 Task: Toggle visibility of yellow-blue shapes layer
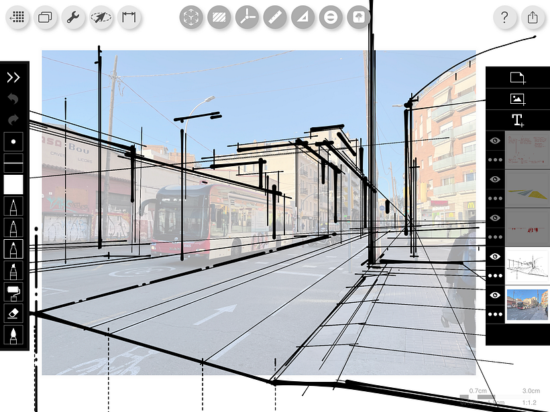click(495, 179)
